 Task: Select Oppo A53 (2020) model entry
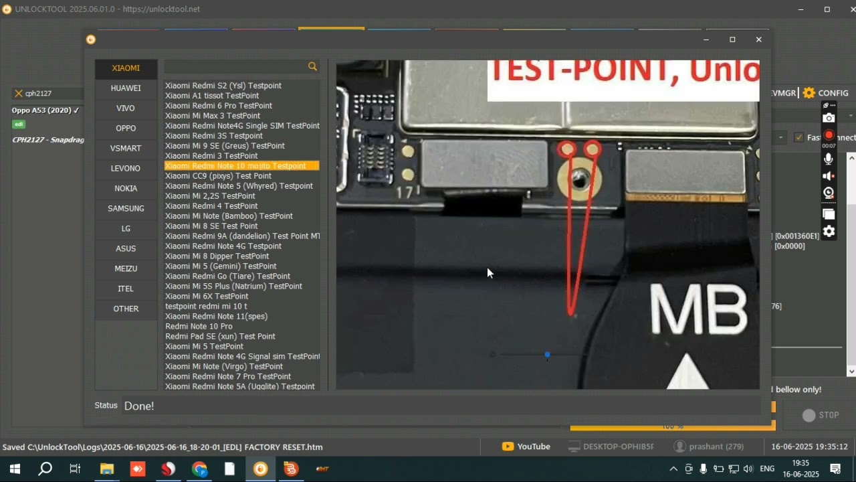(x=45, y=110)
